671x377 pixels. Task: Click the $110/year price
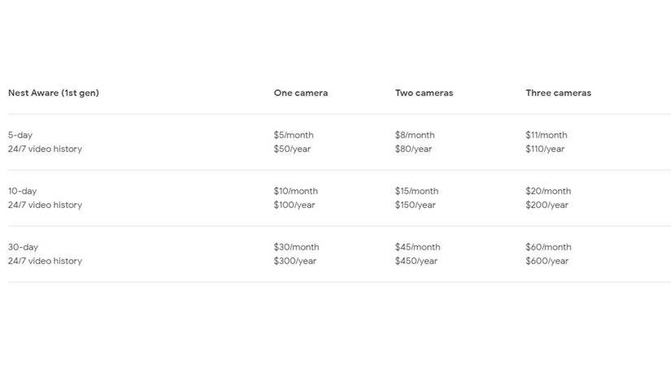[545, 149]
